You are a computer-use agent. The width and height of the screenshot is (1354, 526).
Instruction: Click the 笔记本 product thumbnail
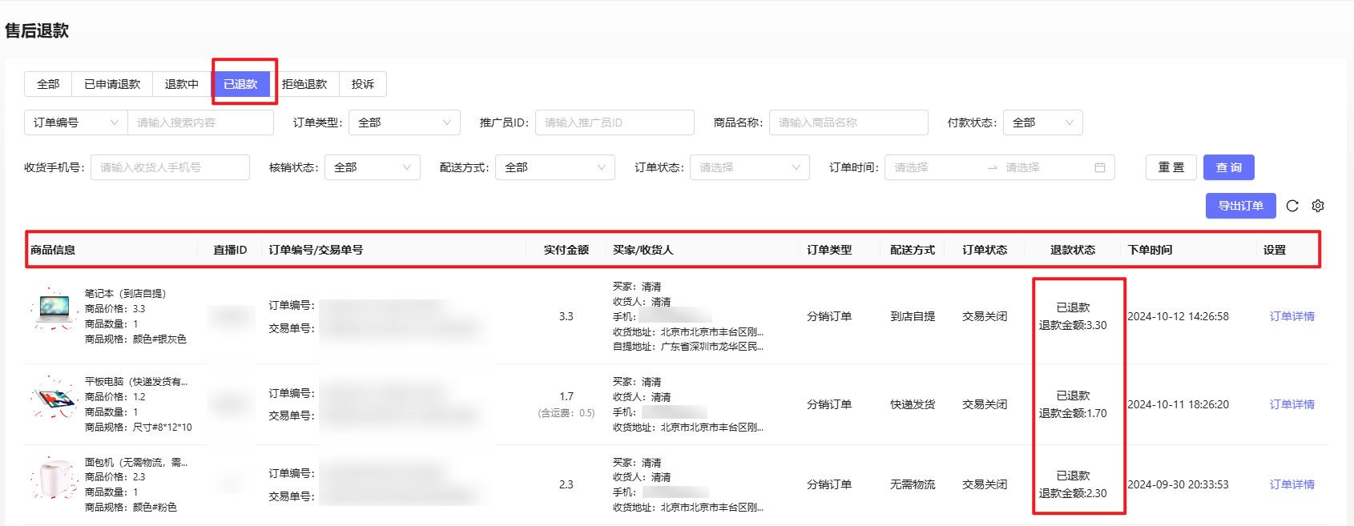53,310
